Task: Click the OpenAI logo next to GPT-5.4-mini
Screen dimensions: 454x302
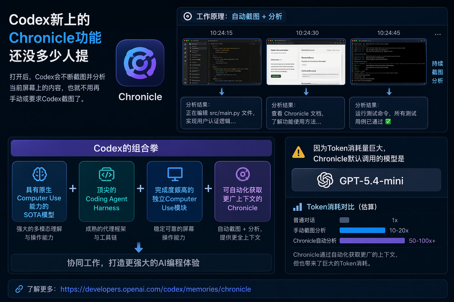Action: coord(325,180)
